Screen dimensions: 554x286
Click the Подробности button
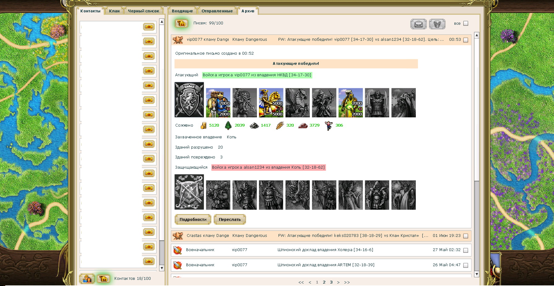(x=193, y=219)
